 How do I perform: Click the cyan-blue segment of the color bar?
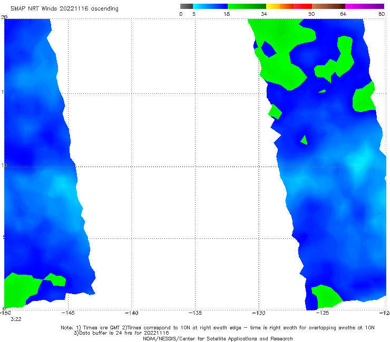[x=210, y=6]
